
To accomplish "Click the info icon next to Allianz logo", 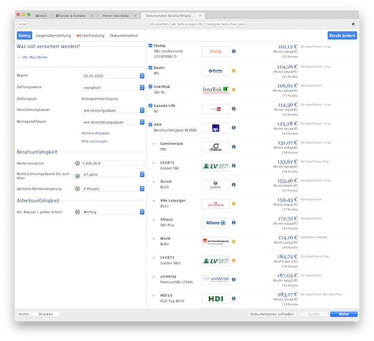I will tap(234, 223).
